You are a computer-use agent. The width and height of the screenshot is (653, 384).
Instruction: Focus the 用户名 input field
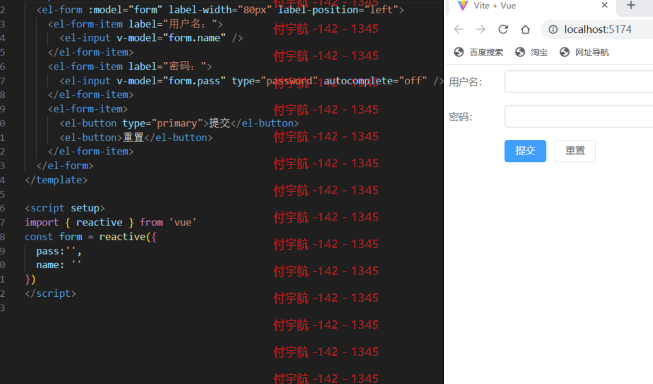(579, 81)
